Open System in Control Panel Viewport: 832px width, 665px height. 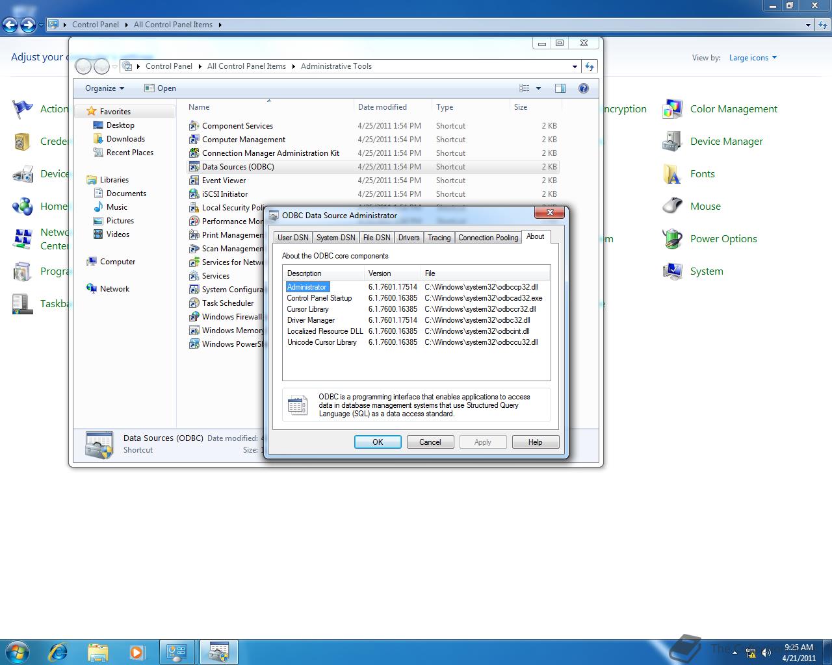coord(707,271)
